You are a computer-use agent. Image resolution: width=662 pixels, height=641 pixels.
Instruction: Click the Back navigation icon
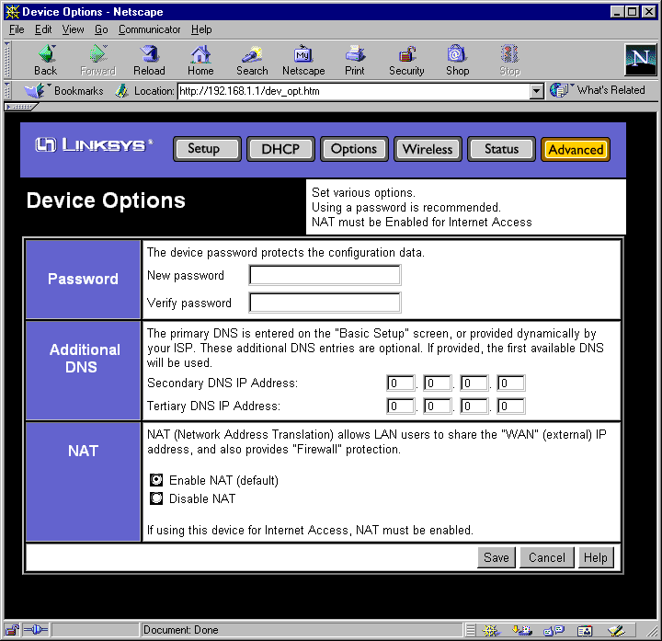click(46, 54)
